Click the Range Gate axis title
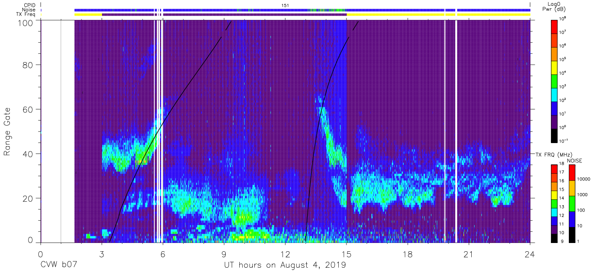Image resolution: width=596 pixels, height=275 pixels. [7, 132]
